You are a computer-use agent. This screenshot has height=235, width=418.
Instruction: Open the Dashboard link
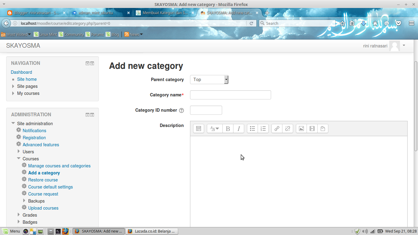pyautogui.click(x=21, y=72)
